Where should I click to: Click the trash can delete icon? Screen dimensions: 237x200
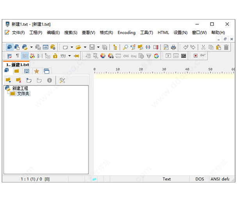(226, 47)
